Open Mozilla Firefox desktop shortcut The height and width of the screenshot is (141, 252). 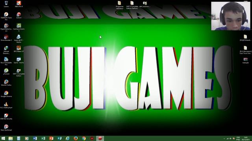(x=6, y=83)
